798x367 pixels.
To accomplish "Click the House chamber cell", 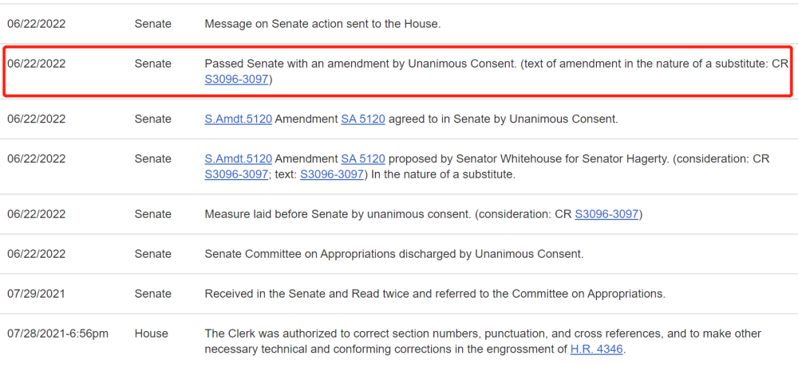I will (152, 334).
